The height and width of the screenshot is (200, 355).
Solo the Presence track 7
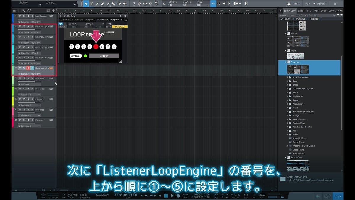point(24,78)
